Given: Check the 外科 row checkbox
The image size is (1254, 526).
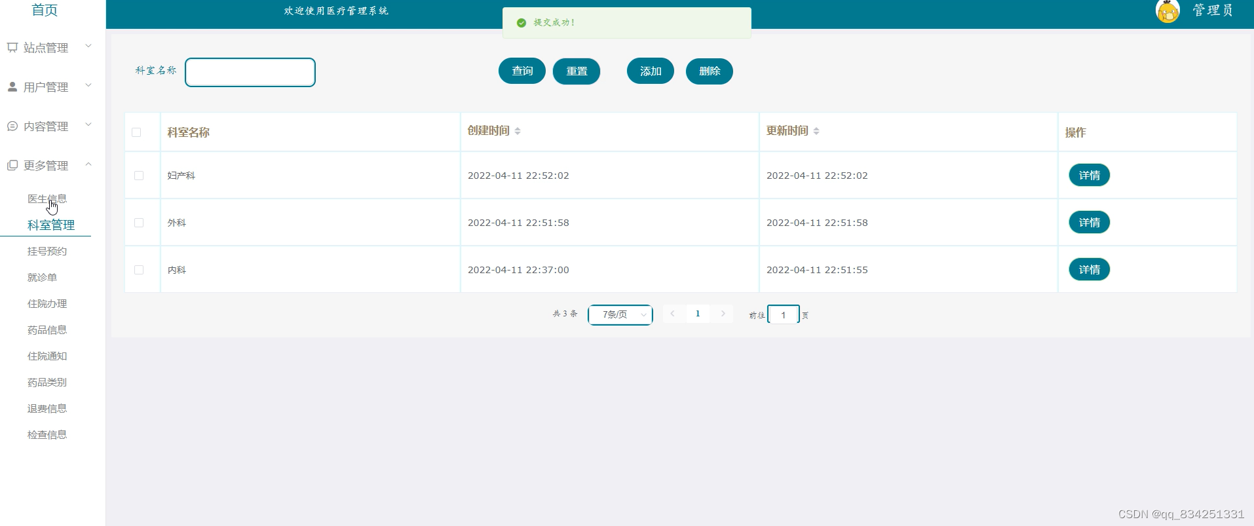Looking at the screenshot, I should [x=139, y=223].
